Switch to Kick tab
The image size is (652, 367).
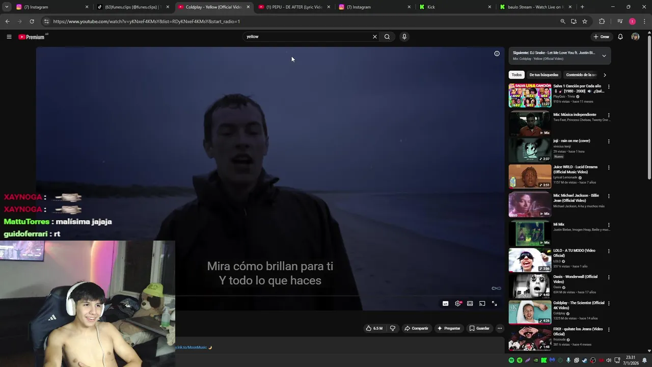(x=455, y=7)
